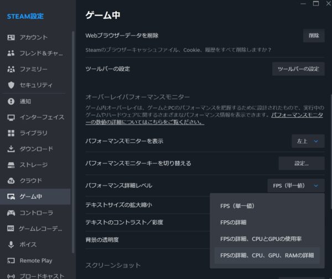The width and height of the screenshot is (332, 279).
Task: Go to 通知 settings
Action: pyautogui.click(x=35, y=101)
